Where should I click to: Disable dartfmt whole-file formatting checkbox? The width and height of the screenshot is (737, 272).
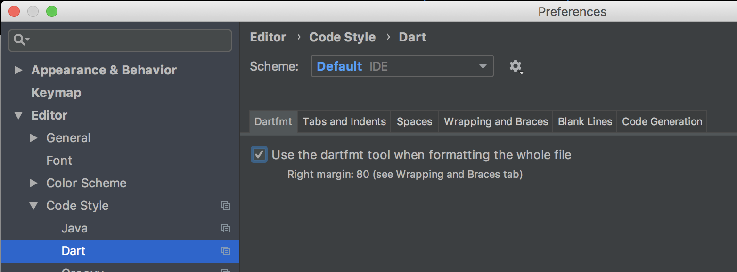click(x=259, y=154)
